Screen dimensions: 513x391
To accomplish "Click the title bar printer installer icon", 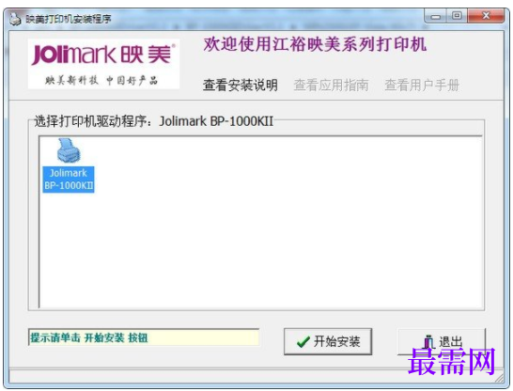I will [x=15, y=19].
